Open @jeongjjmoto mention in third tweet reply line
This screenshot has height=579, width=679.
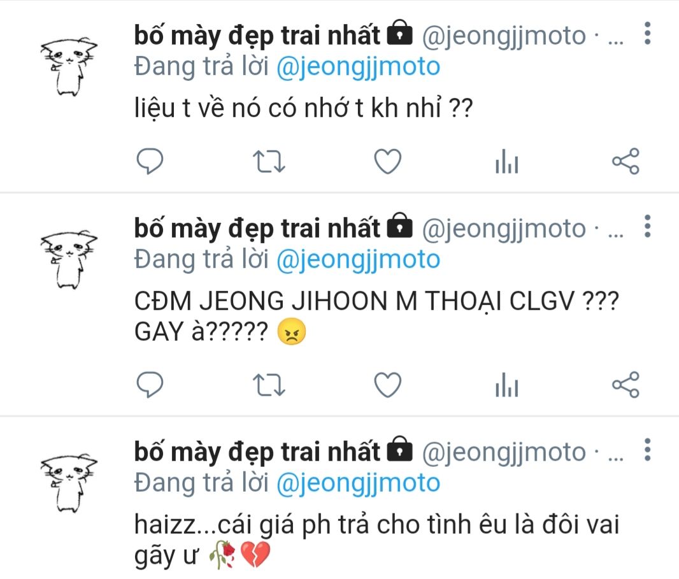tap(358, 483)
